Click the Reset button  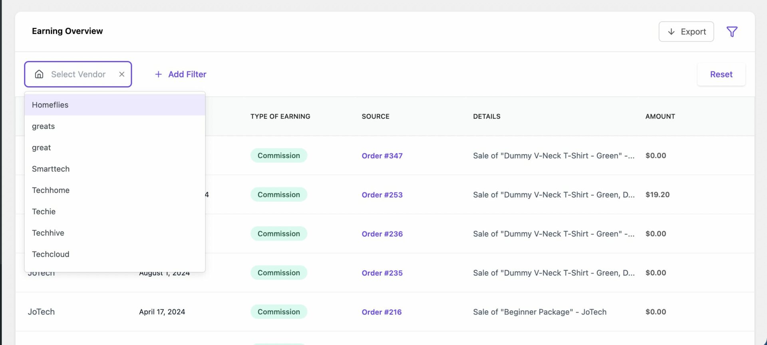pos(721,74)
